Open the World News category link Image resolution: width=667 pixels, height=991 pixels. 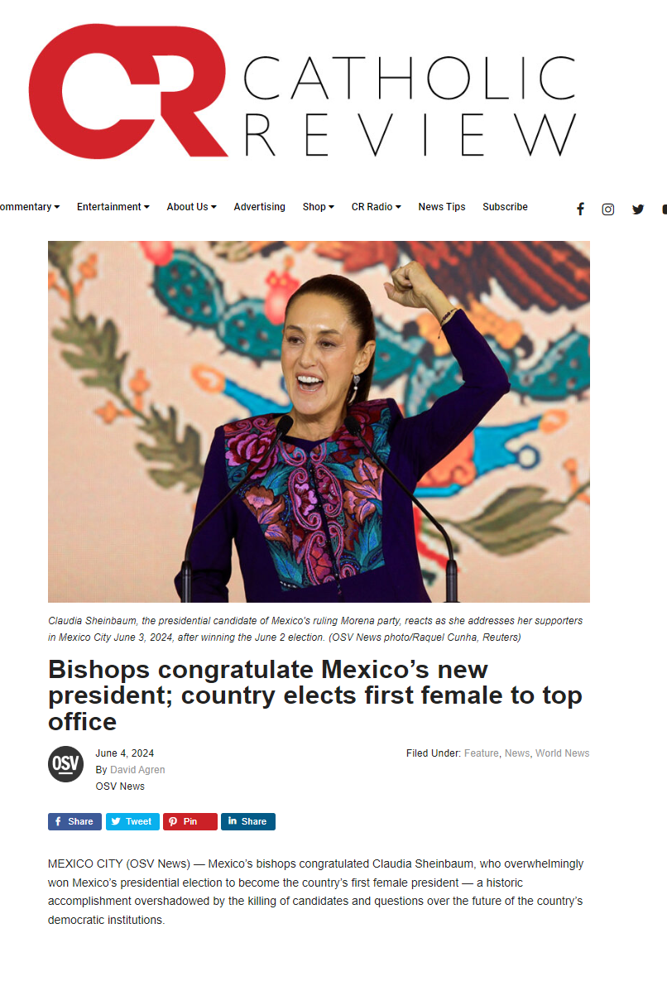(562, 753)
